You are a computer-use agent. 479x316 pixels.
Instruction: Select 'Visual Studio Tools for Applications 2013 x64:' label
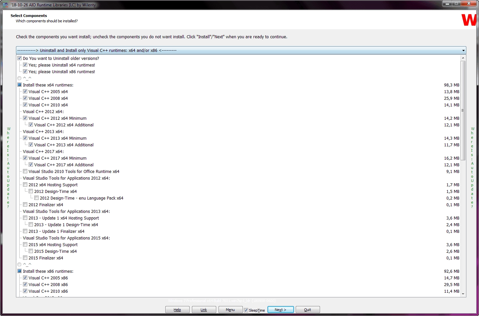tap(67, 211)
